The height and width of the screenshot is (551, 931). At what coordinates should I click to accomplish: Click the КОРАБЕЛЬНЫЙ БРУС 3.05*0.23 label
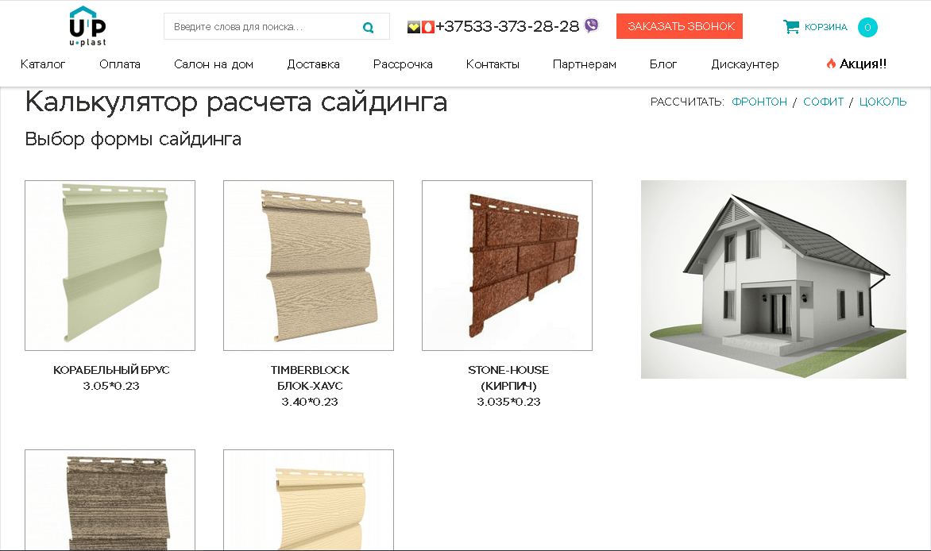(111, 378)
